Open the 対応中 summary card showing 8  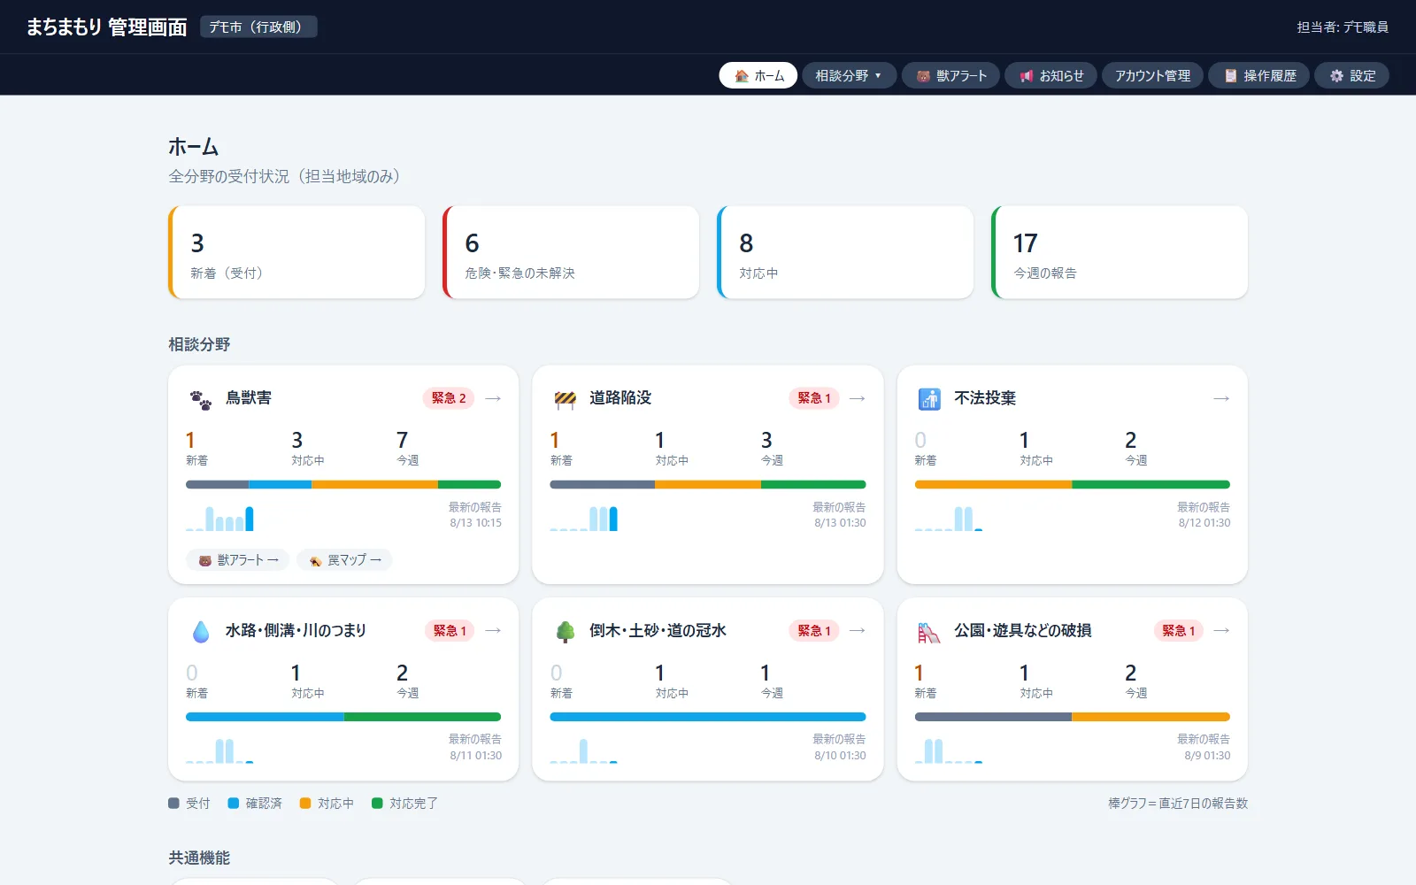(845, 252)
